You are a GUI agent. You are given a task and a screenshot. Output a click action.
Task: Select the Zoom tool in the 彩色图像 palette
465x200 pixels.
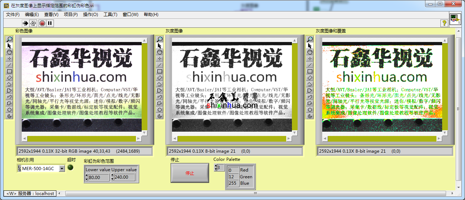click(9, 39)
